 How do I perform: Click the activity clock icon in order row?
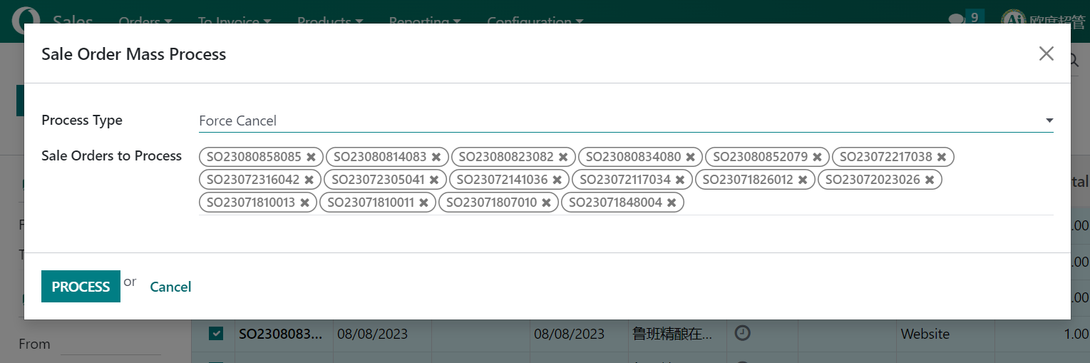coord(742,333)
